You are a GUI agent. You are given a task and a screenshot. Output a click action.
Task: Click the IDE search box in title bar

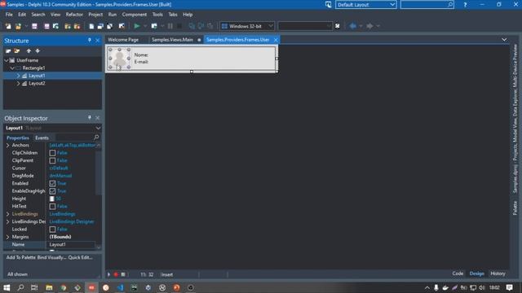[427, 5]
